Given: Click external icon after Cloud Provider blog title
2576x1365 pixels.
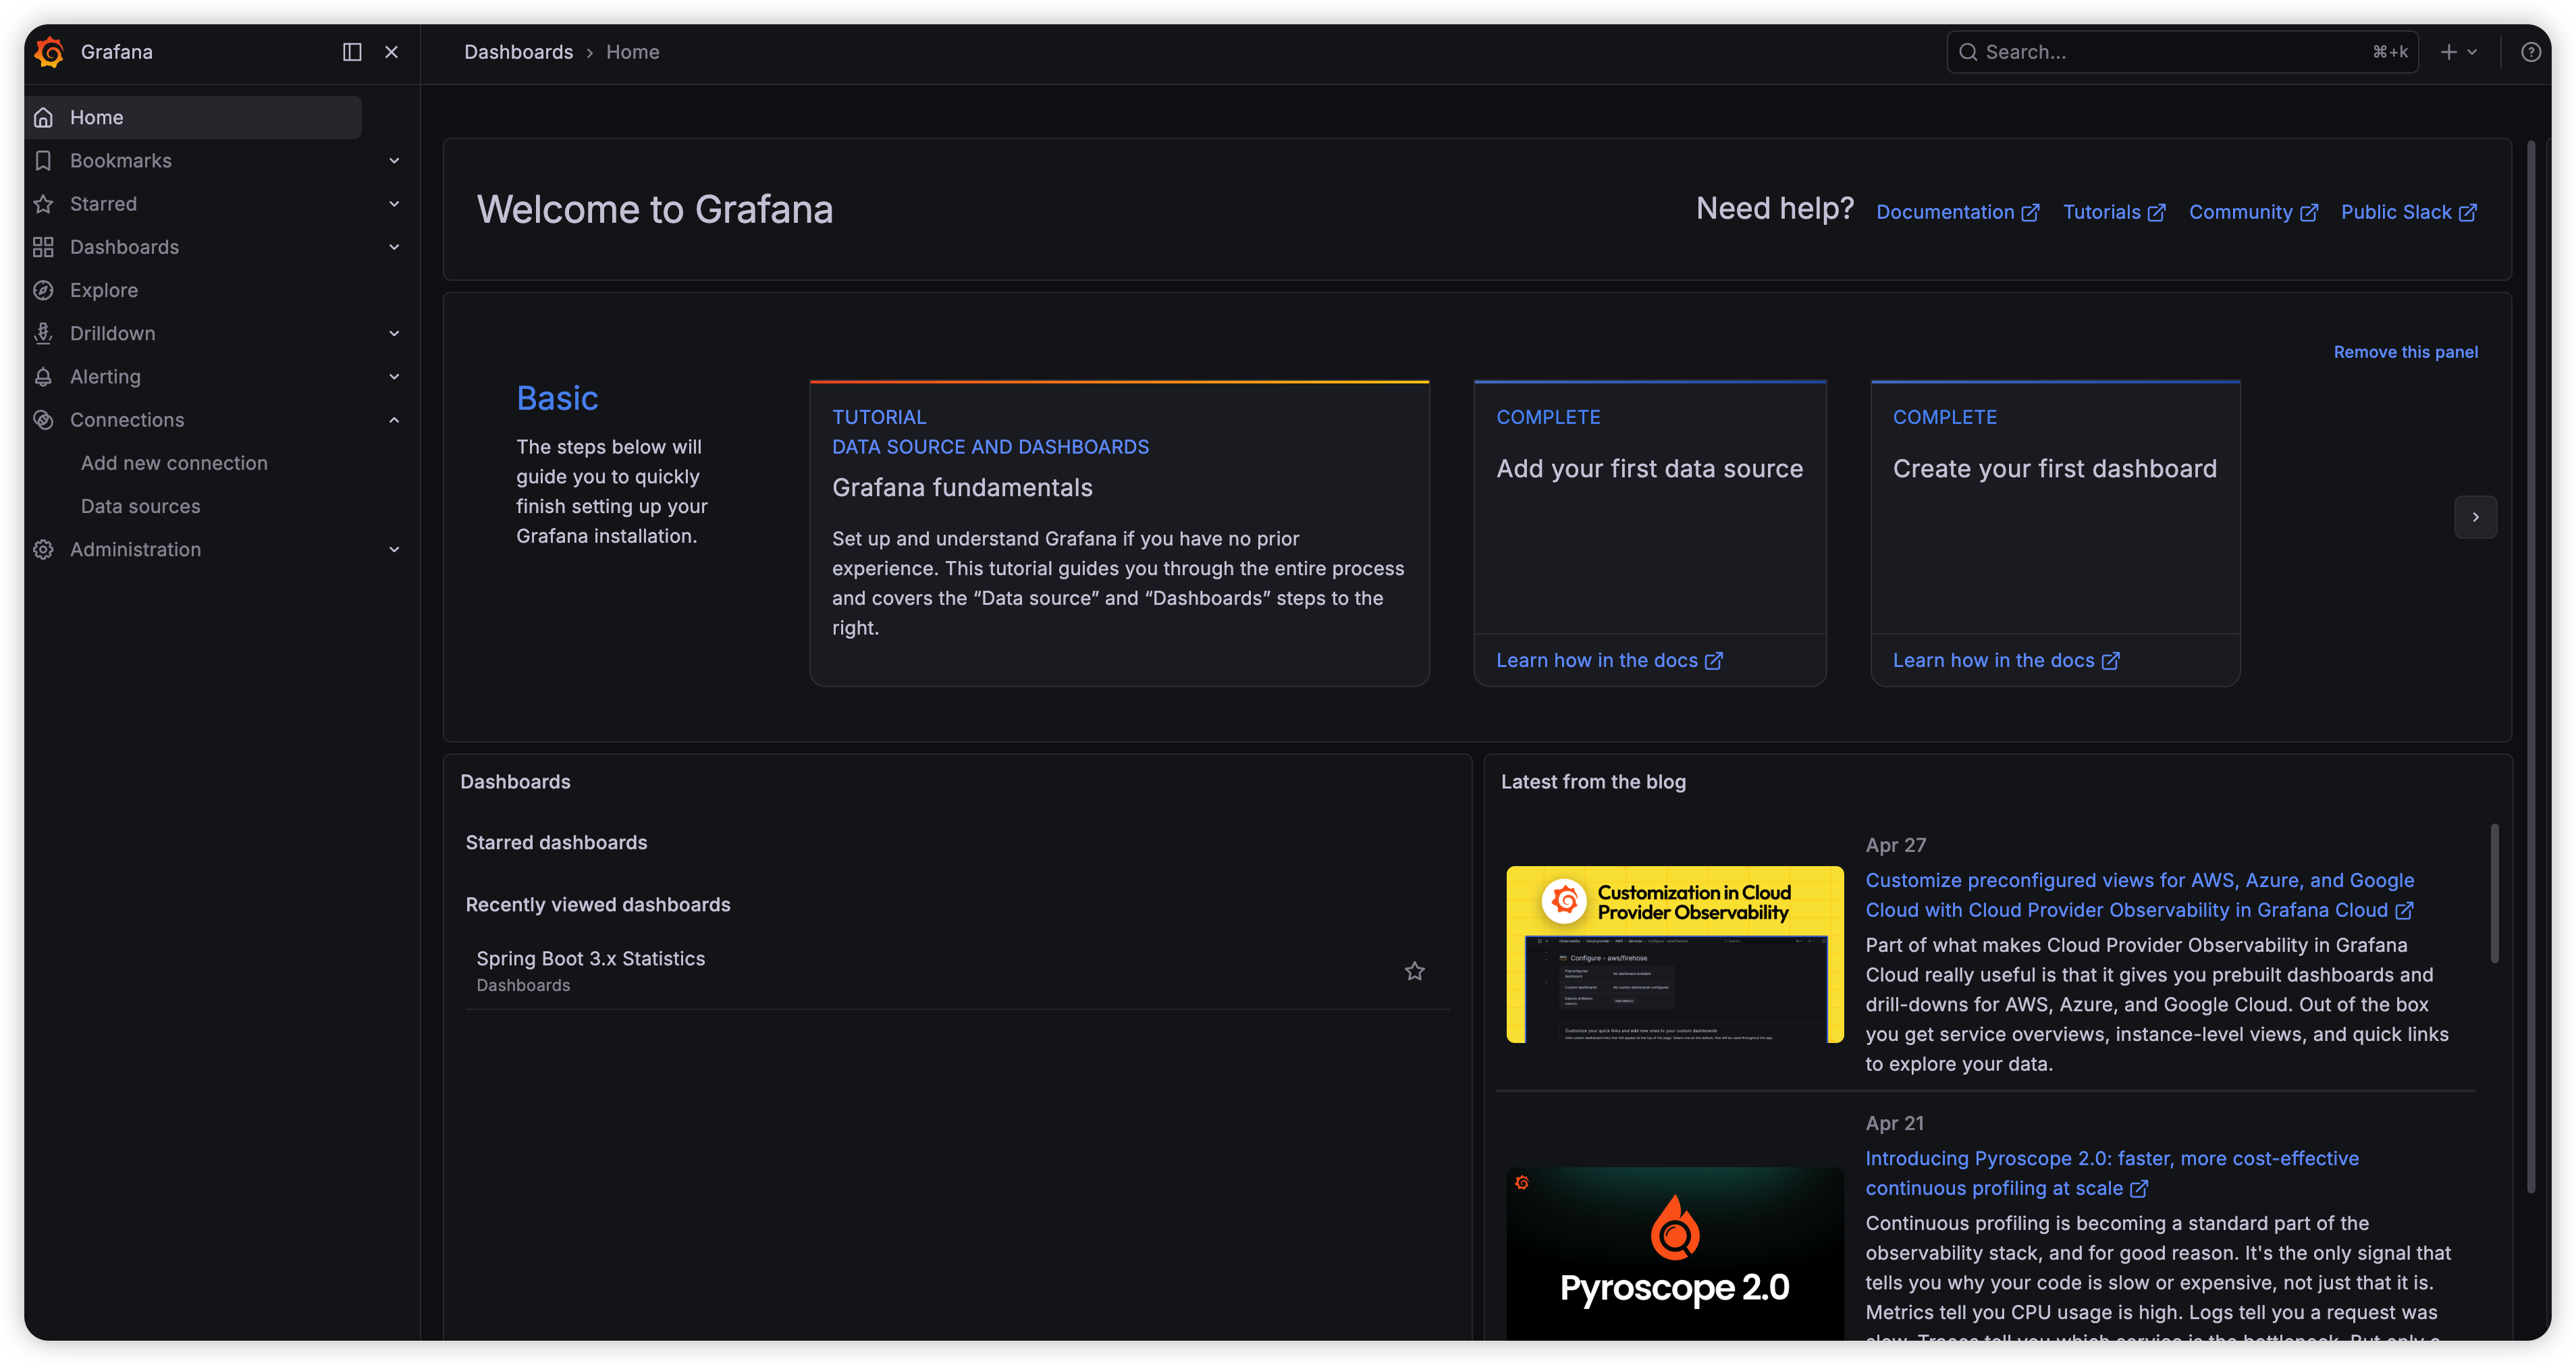Looking at the screenshot, I should point(2404,911).
